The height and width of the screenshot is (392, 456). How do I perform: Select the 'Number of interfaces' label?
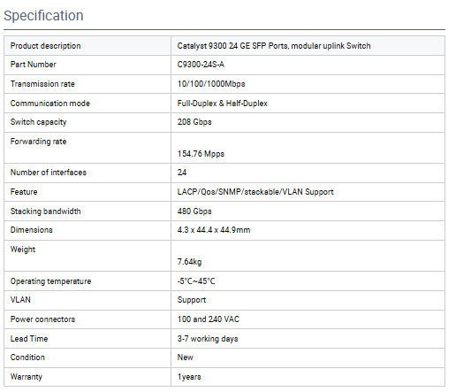(x=49, y=173)
